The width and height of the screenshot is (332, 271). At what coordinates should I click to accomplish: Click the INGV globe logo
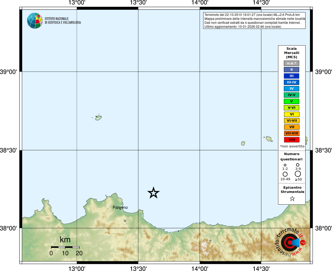35,21
